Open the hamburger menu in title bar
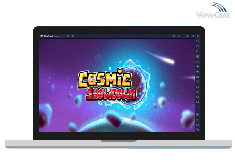The width and height of the screenshot is (235, 162). 179,36
